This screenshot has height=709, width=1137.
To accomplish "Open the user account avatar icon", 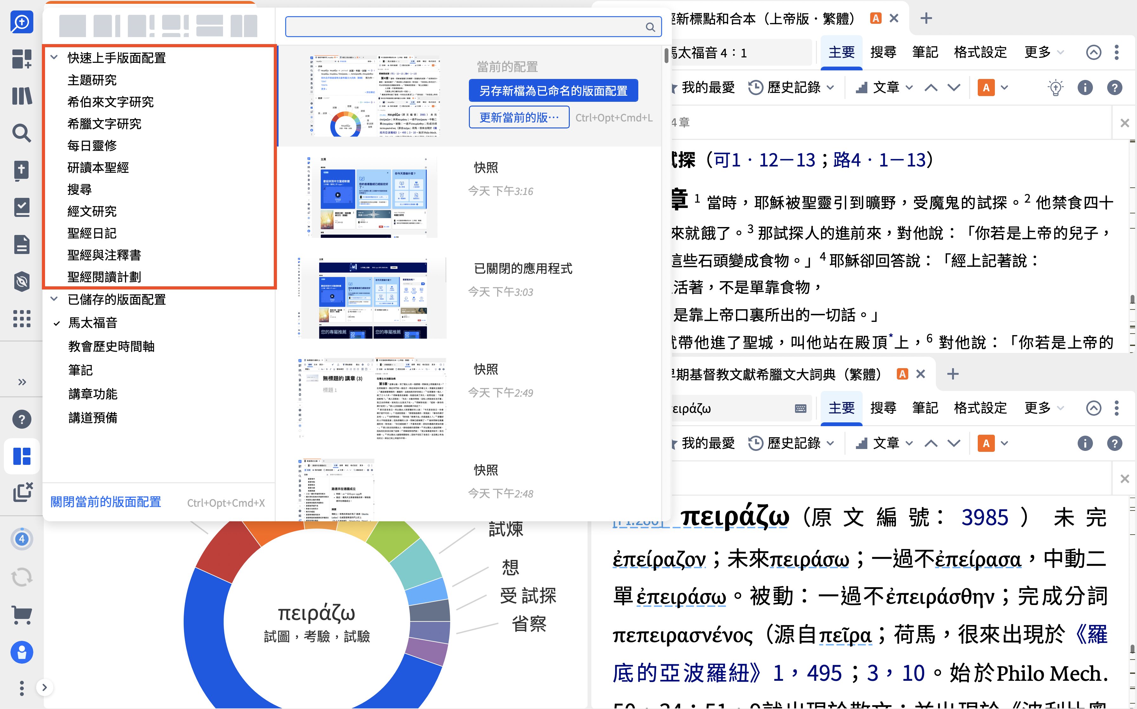I will click(x=22, y=652).
